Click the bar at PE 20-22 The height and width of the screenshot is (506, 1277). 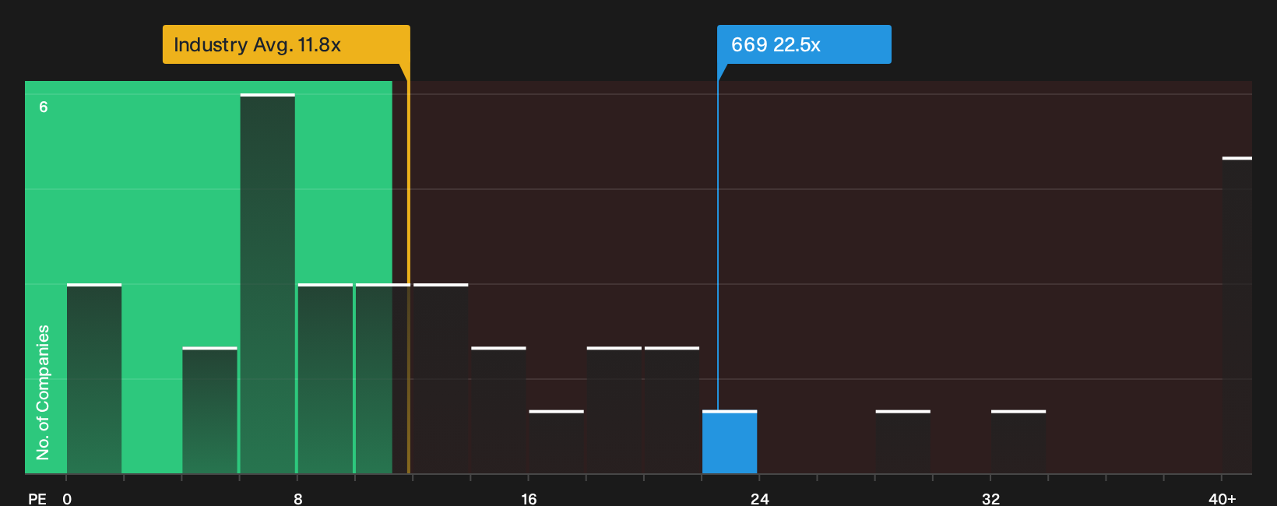coord(672,410)
